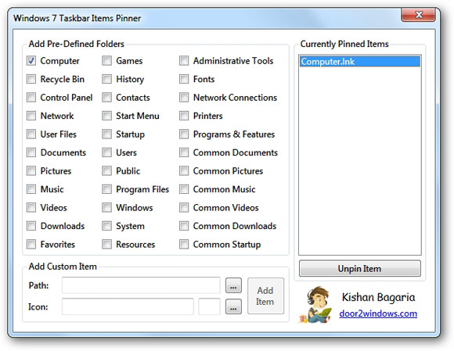Browse for path using the ellipsis button
The height and width of the screenshot is (351, 454).
[x=233, y=285]
